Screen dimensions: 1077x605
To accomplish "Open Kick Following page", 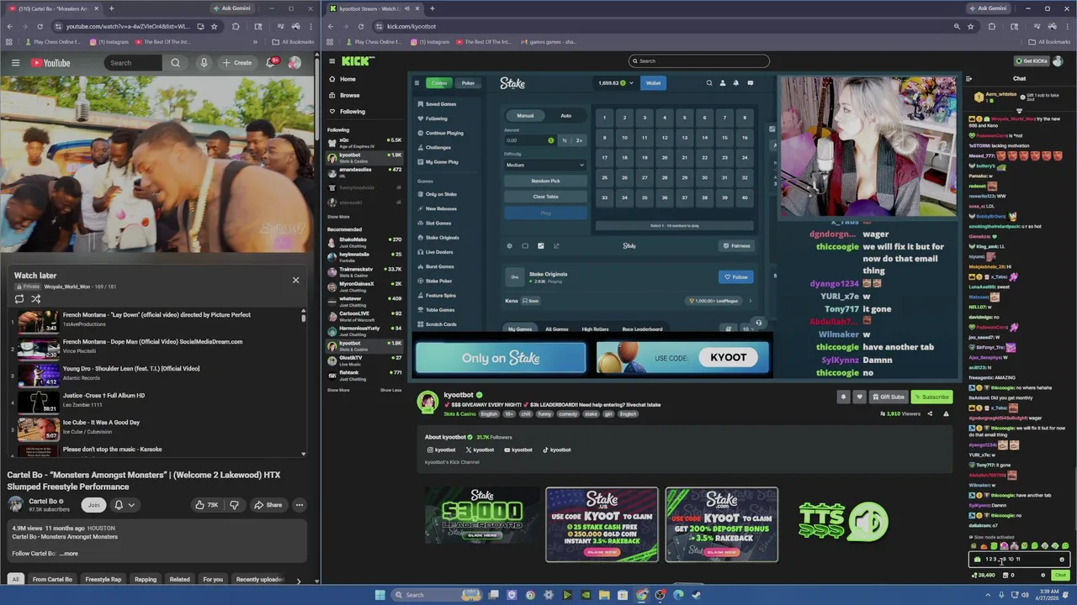I will coord(348,111).
